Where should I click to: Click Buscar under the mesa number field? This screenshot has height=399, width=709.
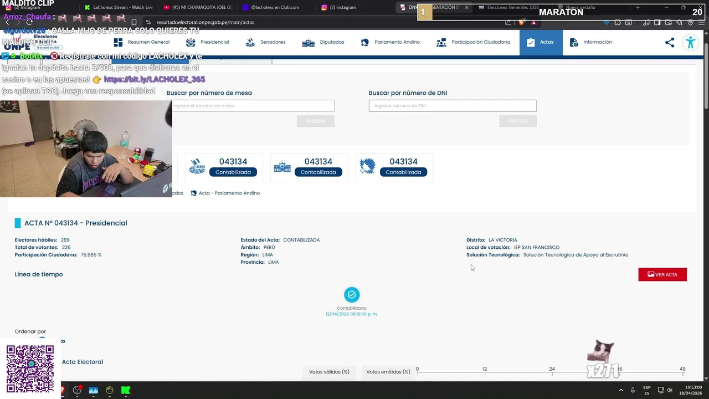pos(316,121)
